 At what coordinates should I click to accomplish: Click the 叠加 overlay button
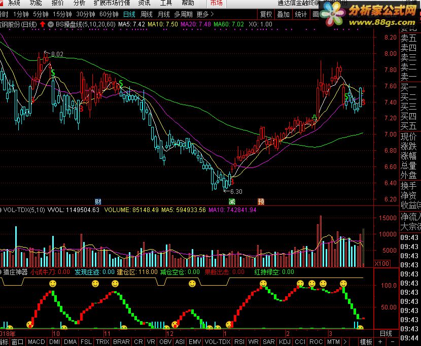point(283,14)
